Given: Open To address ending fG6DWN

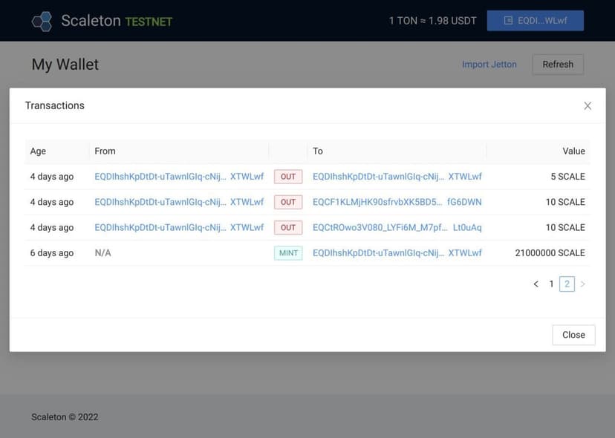Looking at the screenshot, I should (397, 202).
